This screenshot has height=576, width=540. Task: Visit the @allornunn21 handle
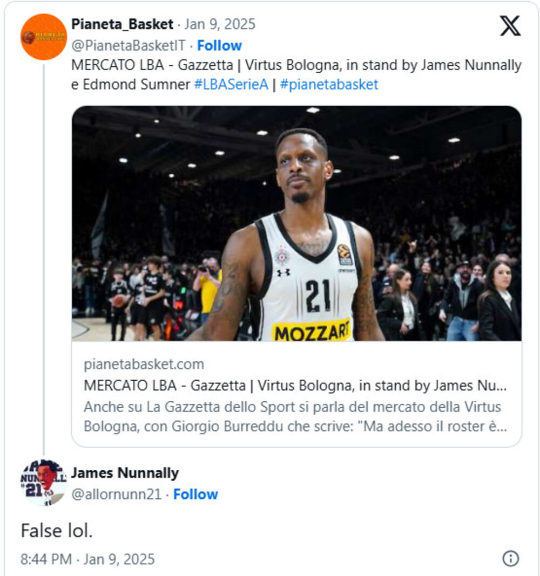click(x=116, y=494)
